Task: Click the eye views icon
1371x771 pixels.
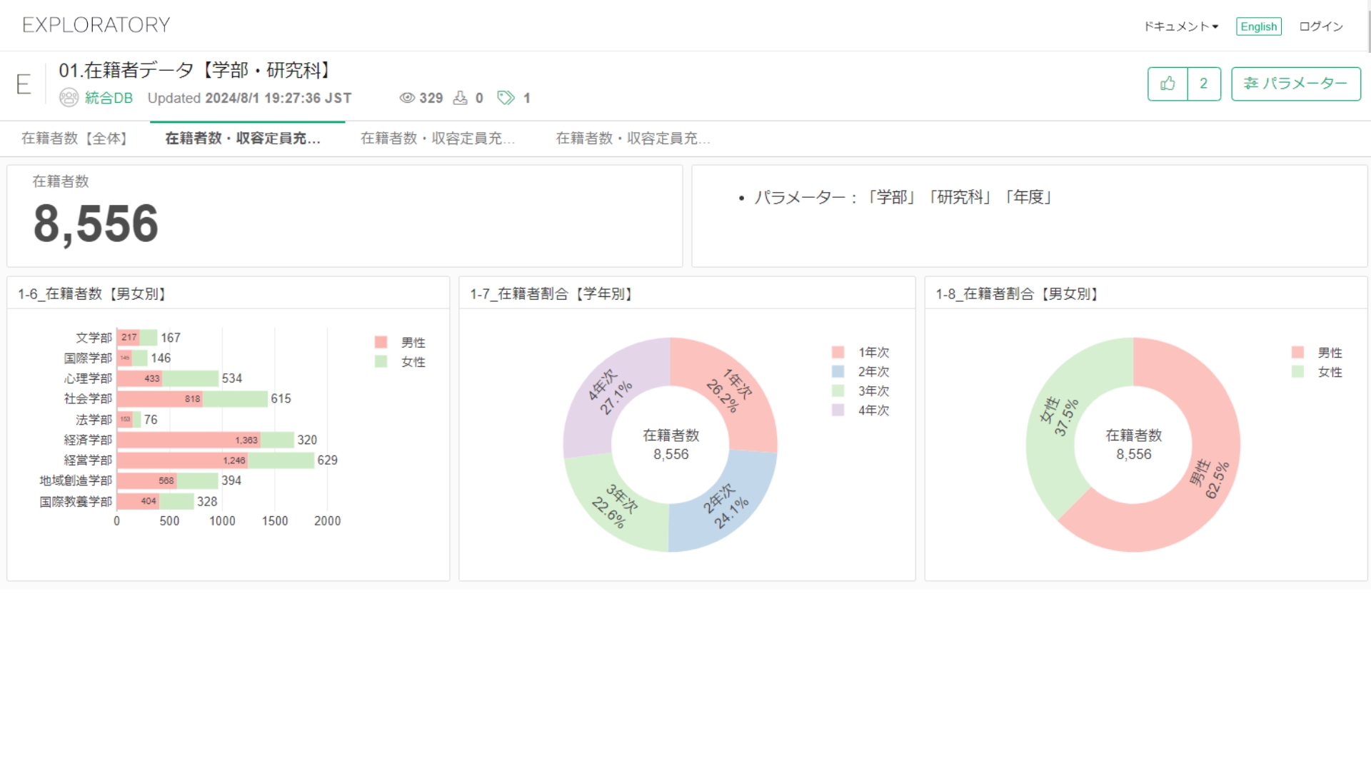Action: (407, 98)
